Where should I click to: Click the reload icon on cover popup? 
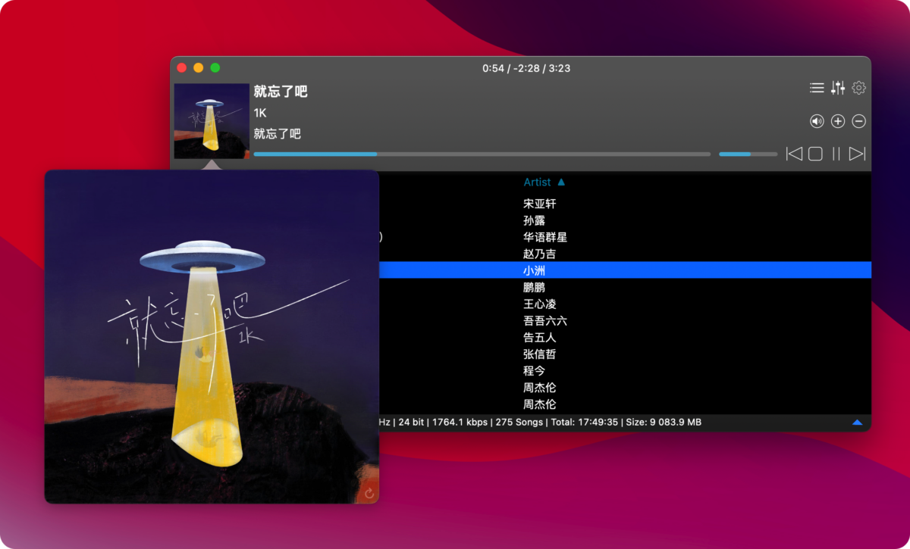[369, 494]
